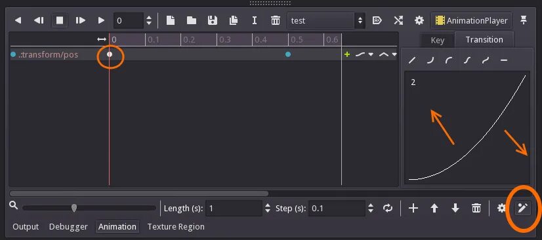Select the in-out transition preset
The image size is (542, 240).
pos(467,60)
